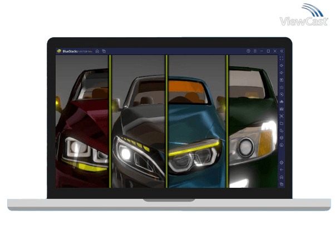
Task: Open the hamburger menu in title bar
Action: (x=255, y=51)
